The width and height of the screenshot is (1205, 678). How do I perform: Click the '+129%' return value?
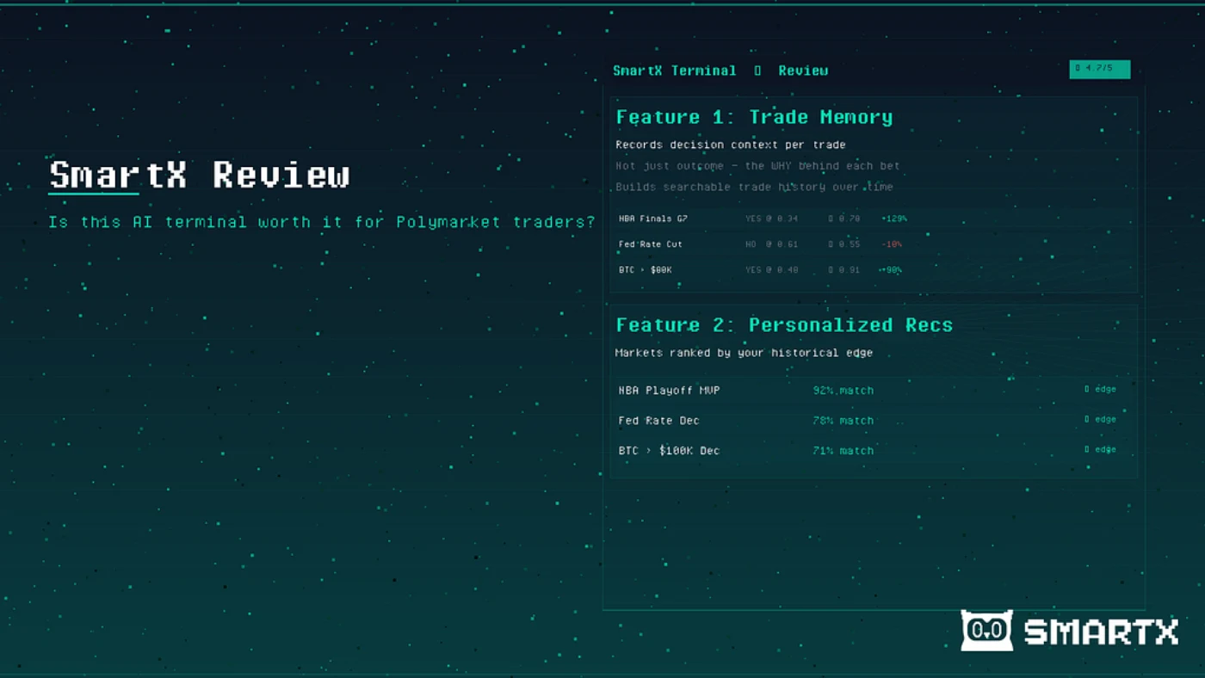(x=893, y=219)
